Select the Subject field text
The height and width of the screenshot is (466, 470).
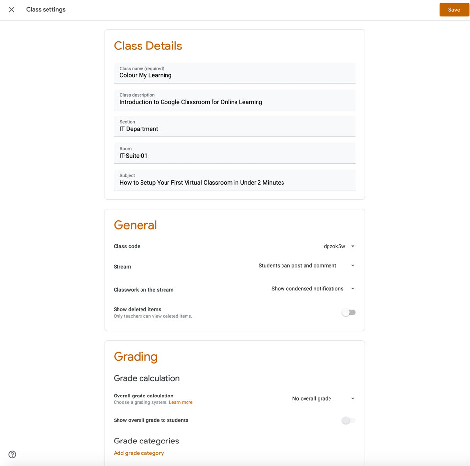pos(235,182)
